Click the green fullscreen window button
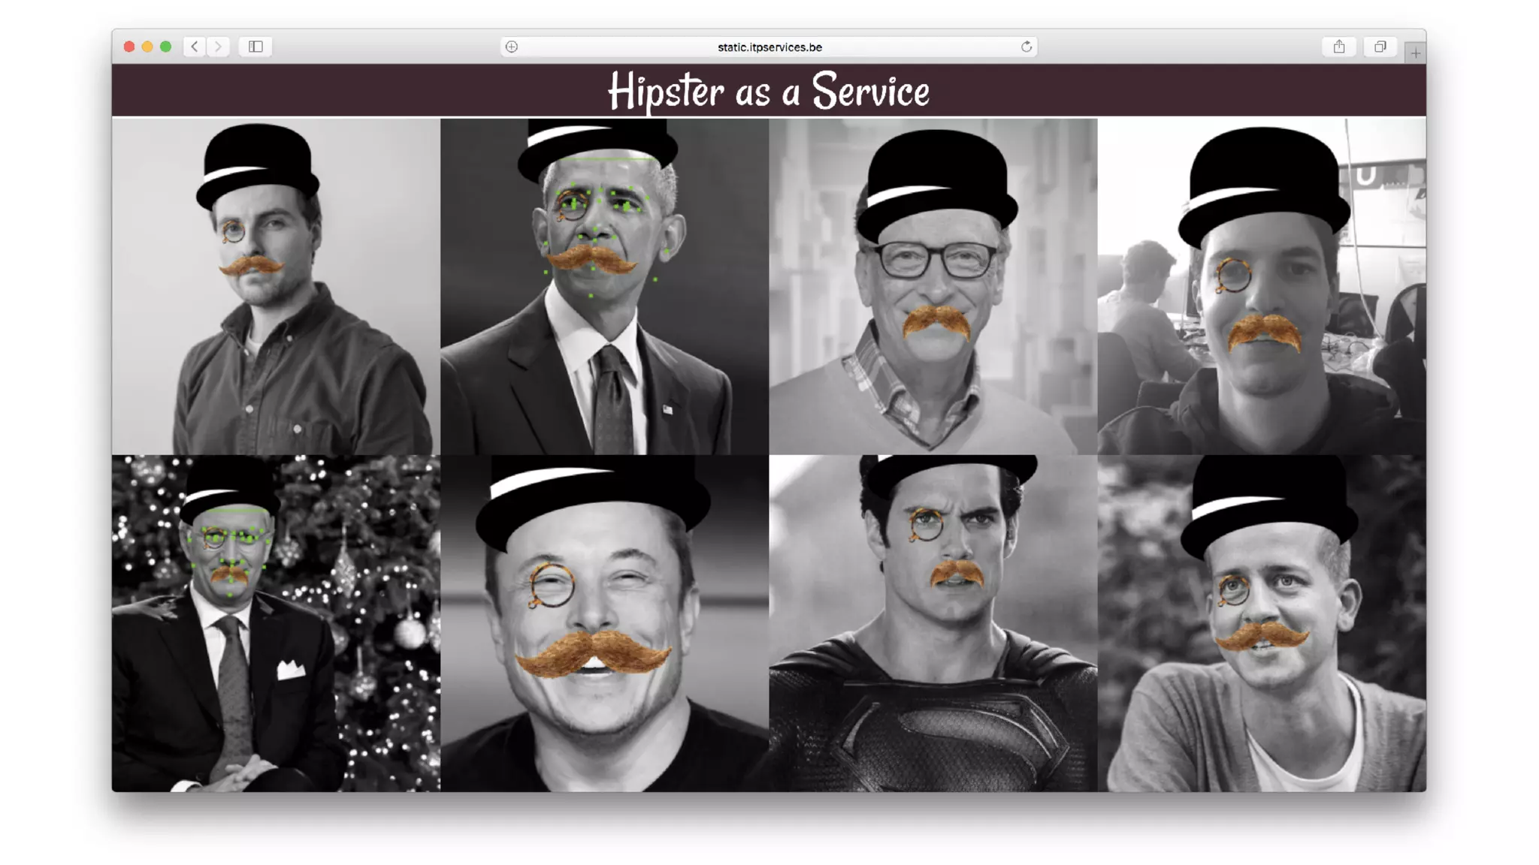1539x865 pixels. (166, 47)
